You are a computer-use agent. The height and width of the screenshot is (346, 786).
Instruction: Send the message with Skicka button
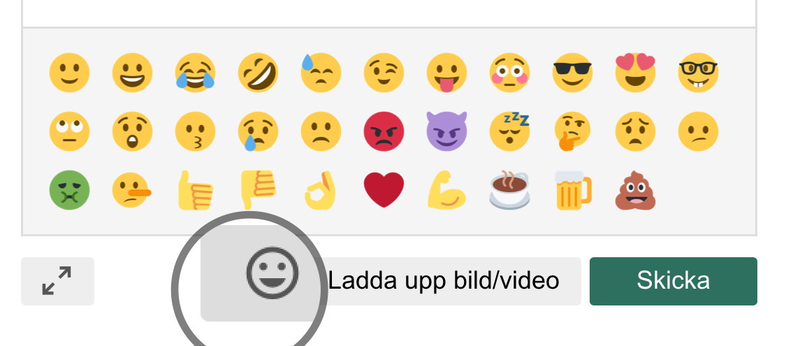tap(674, 281)
